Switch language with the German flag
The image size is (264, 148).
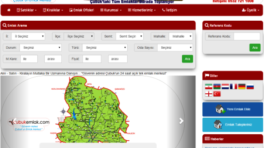point(242,86)
